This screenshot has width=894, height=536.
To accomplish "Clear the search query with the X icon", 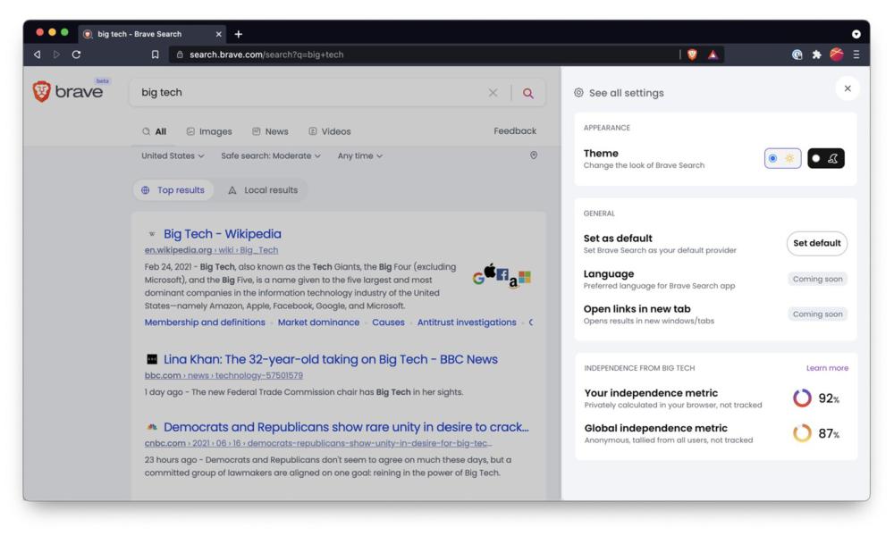I will coord(493,93).
